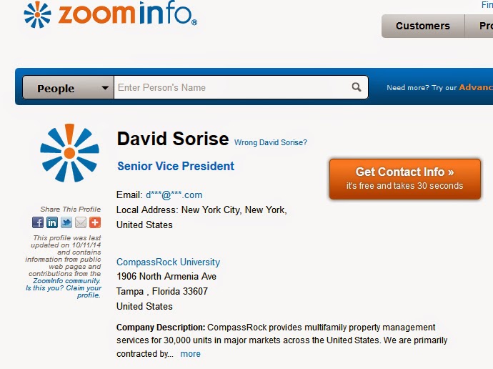493x369 pixels.
Task: Share profile on LinkedIn
Action: [x=52, y=222]
